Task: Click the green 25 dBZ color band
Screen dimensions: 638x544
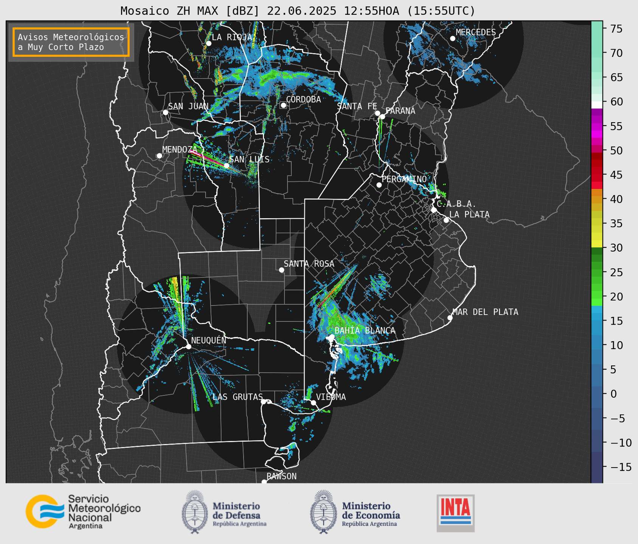Action: coord(596,272)
